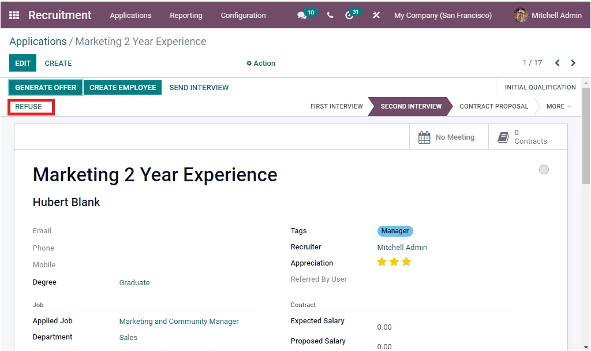Navigate to the previous application record
Image resolution: width=591 pixels, height=351 pixels.
(557, 62)
